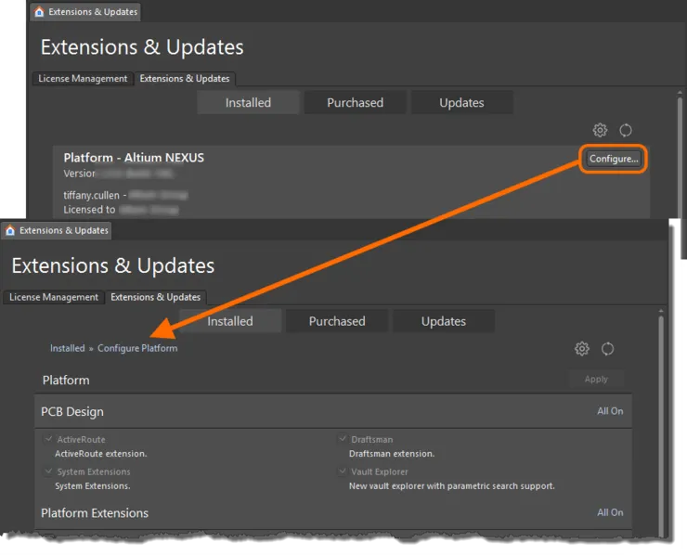Click the home icon on the front window's document tab
687x555 pixels.
click(x=10, y=230)
